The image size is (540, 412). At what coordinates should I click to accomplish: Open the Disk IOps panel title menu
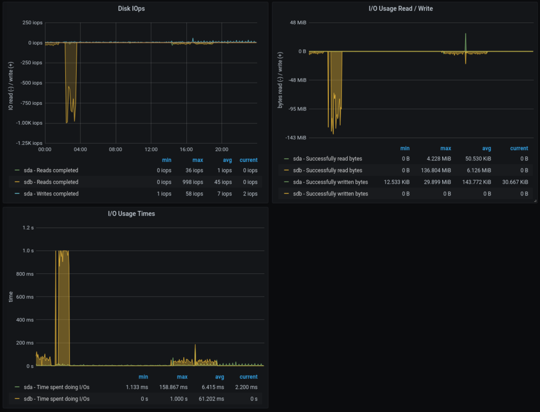tap(131, 9)
